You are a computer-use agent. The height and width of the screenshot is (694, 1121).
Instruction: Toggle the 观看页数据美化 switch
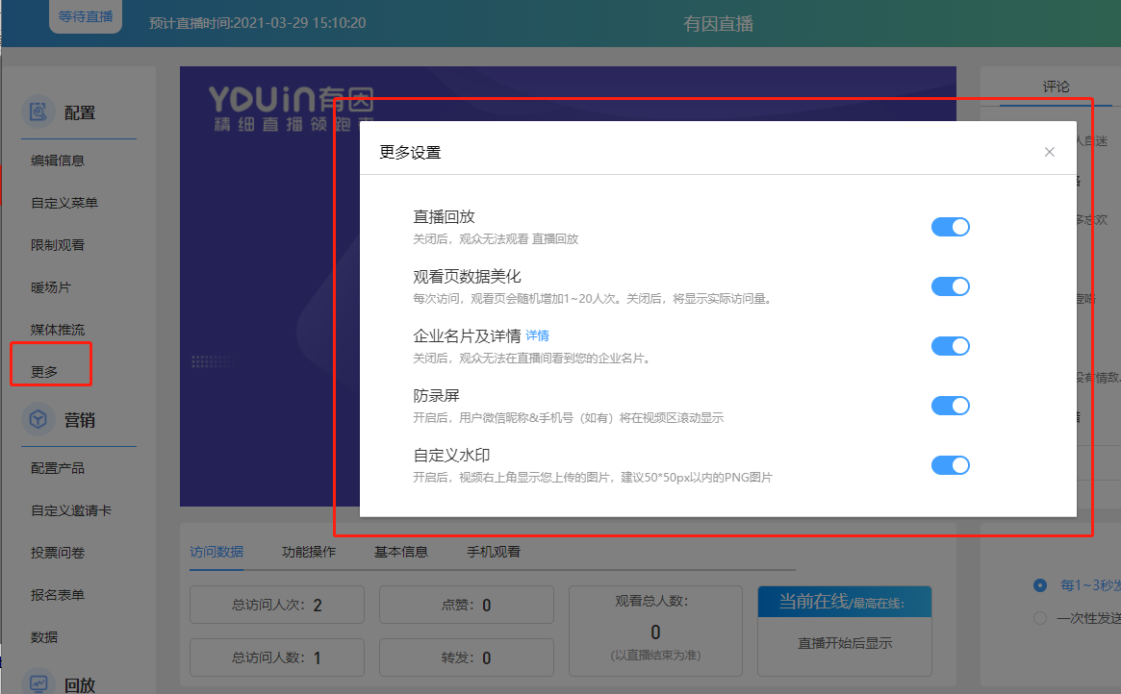click(950, 286)
